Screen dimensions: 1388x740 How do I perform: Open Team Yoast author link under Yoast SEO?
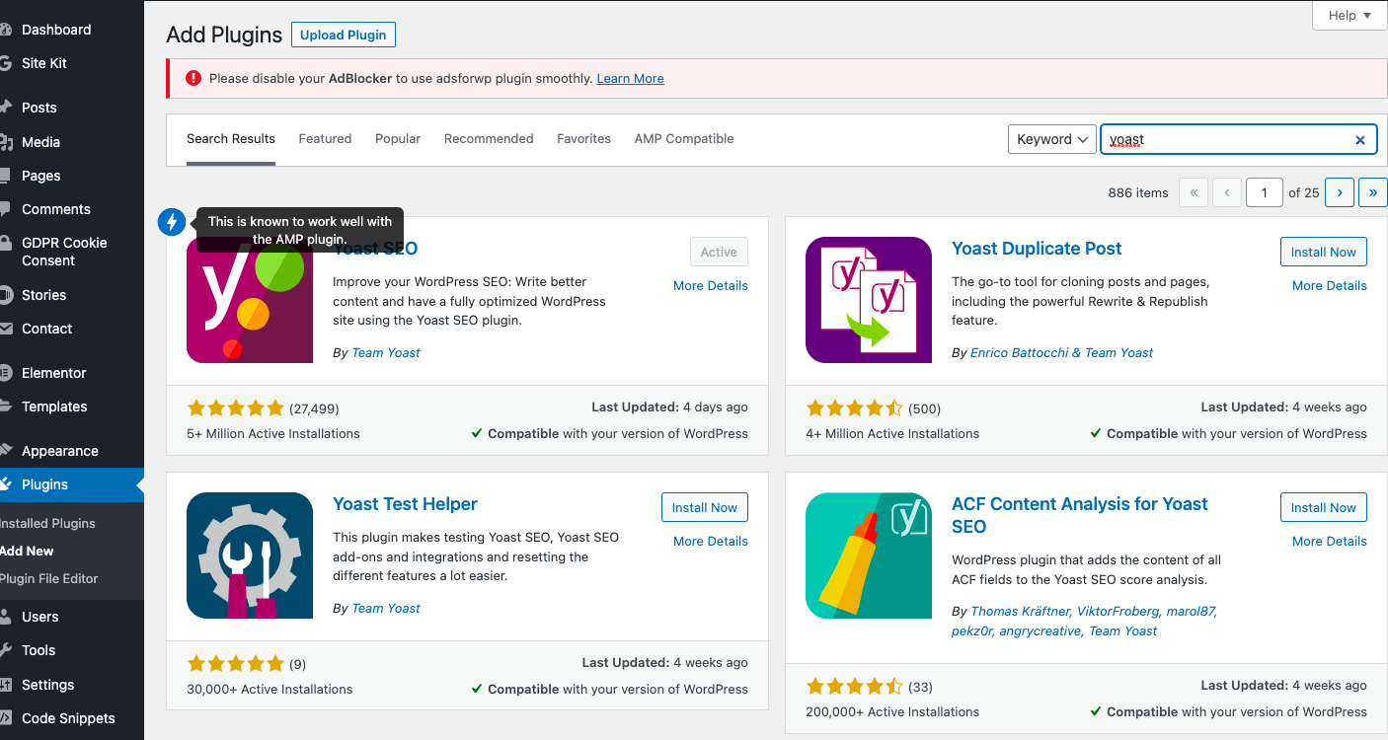(x=386, y=353)
